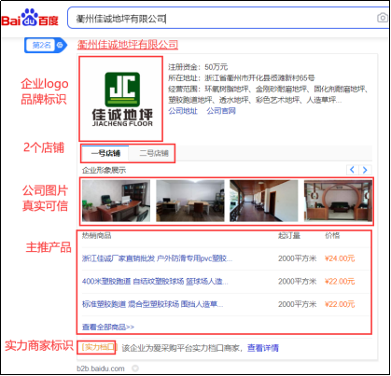Click the 价格 column header
Screen dimensions: 391x376
coord(332,235)
